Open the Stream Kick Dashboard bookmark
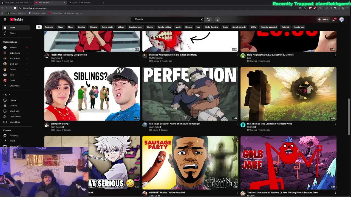Screen dimensions: 351x197 (x=17, y=13)
